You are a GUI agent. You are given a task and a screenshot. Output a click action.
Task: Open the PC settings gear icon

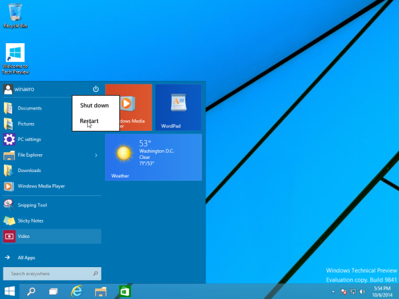pyautogui.click(x=9, y=140)
